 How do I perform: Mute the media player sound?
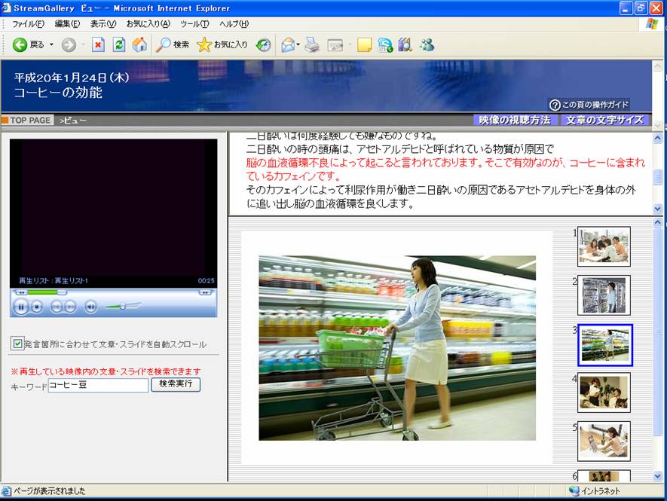(90, 306)
